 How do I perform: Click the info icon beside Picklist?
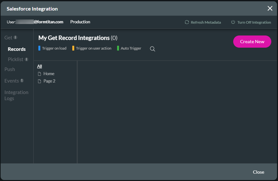27,59
